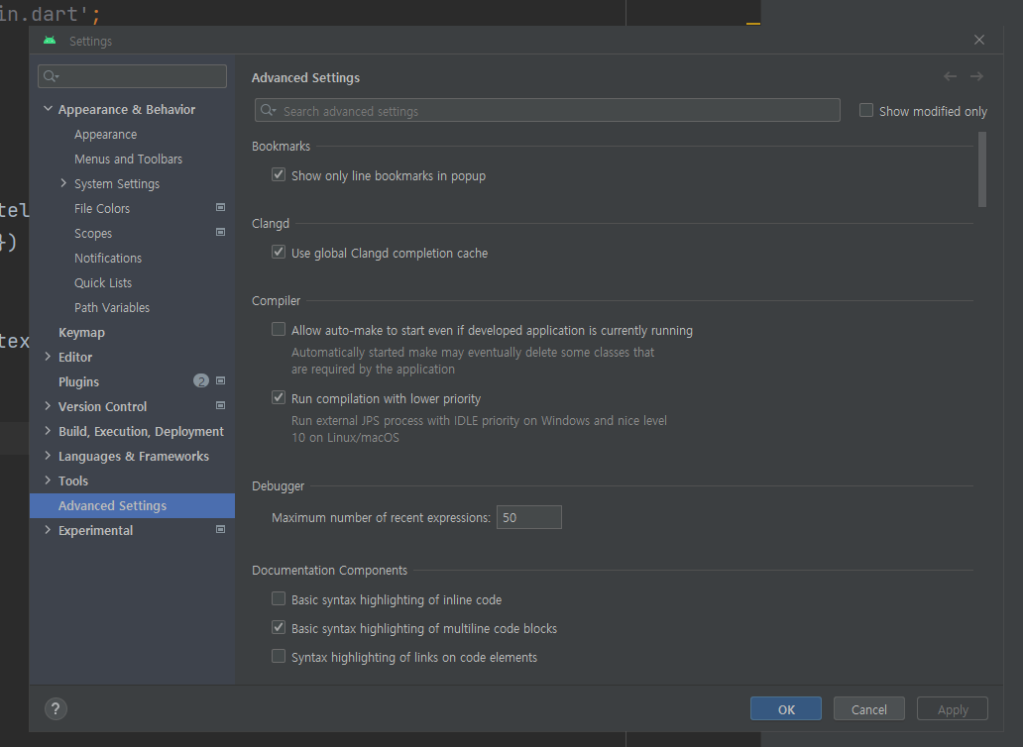Click the Apply button
Screen dimensions: 1023x747
(x=953, y=708)
